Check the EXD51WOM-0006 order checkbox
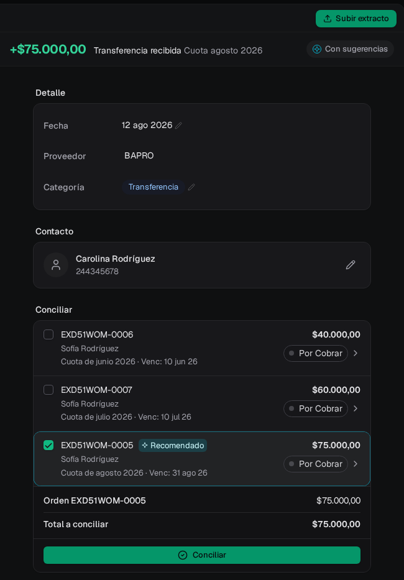This screenshot has width=404, height=580. click(48, 334)
